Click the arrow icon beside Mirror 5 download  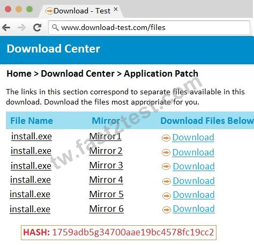coord(166,196)
